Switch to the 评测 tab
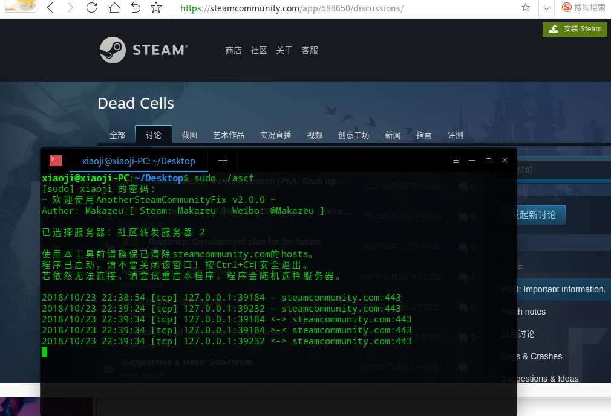This screenshot has height=416, width=611. click(455, 135)
